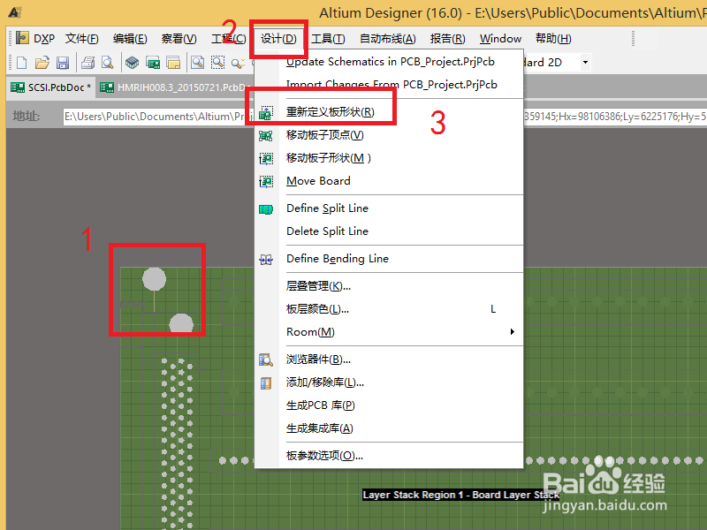Image resolution: width=707 pixels, height=530 pixels.
Task: Click the 3D component chip icon in toolbar
Action: [x=132, y=62]
